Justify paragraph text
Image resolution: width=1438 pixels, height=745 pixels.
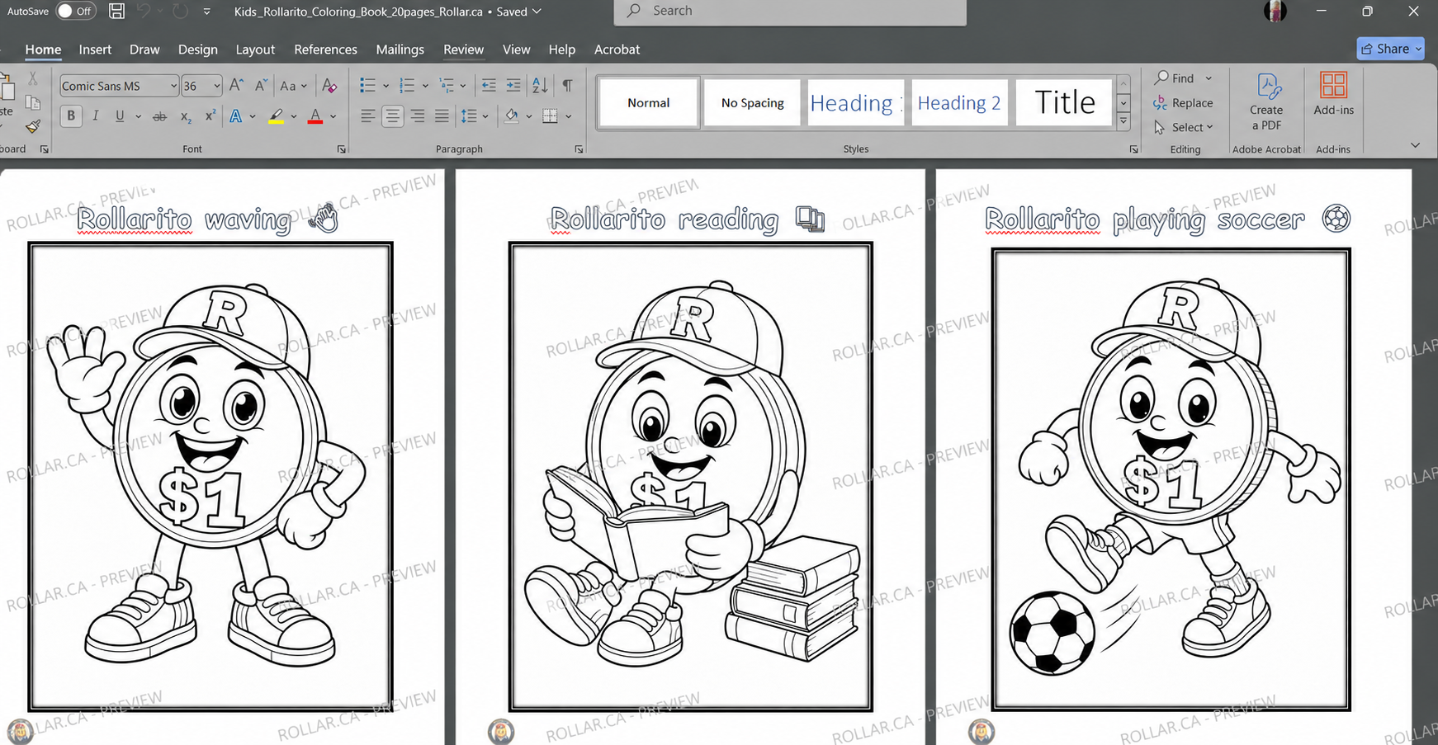(442, 116)
